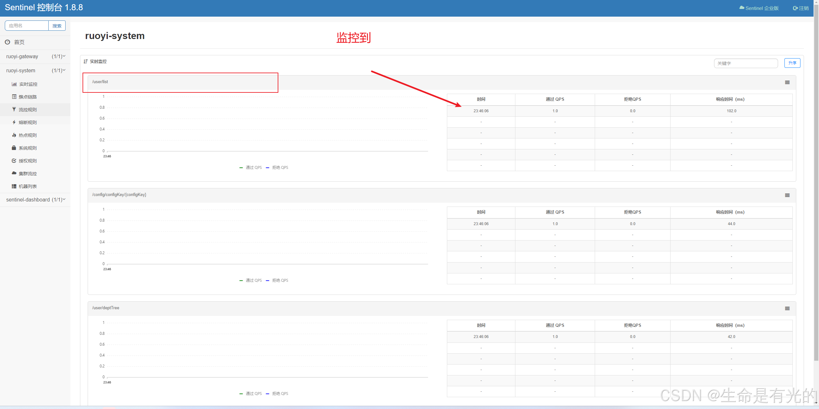Click the /user/list resource name
Image resolution: width=819 pixels, height=409 pixels.
[x=100, y=82]
